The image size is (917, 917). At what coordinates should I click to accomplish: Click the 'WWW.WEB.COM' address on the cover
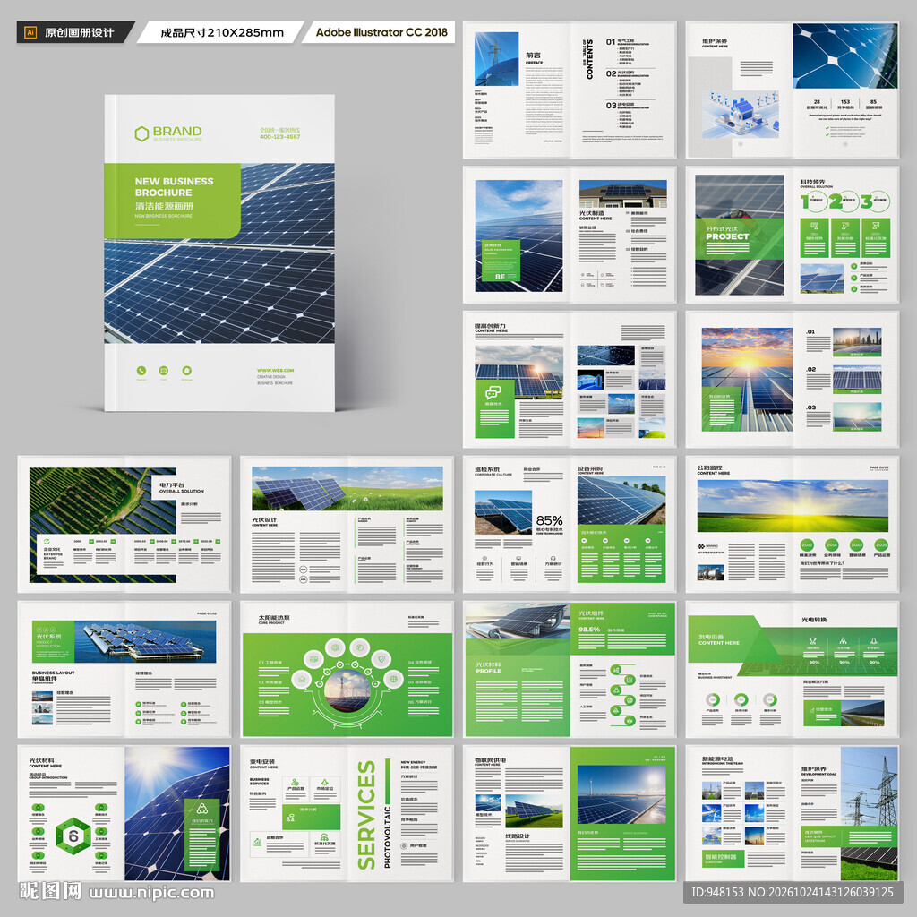[275, 370]
